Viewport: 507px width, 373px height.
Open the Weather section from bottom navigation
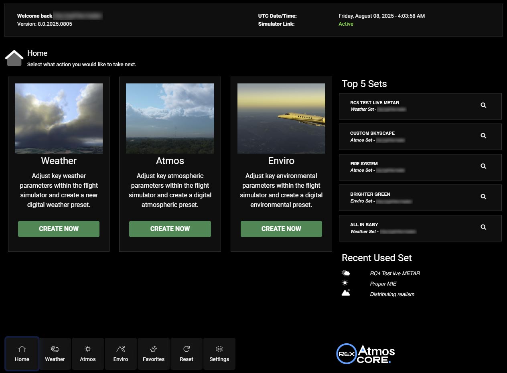55,349
